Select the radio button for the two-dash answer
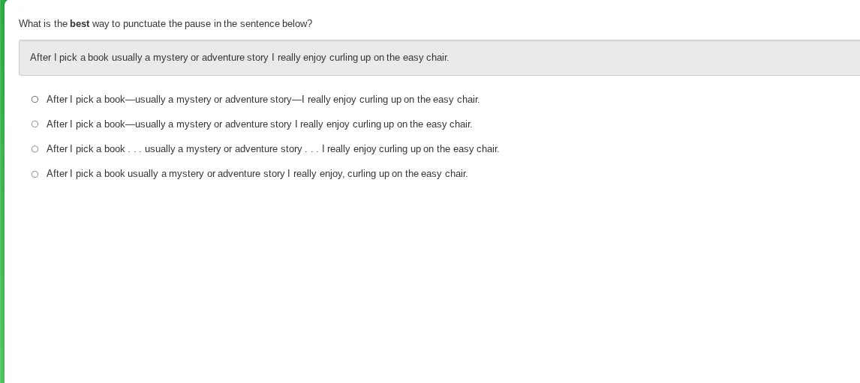 coord(35,100)
